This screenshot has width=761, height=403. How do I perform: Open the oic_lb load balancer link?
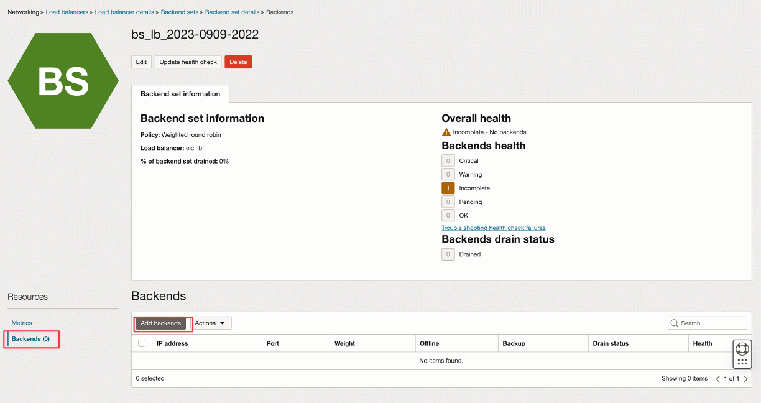(x=194, y=148)
